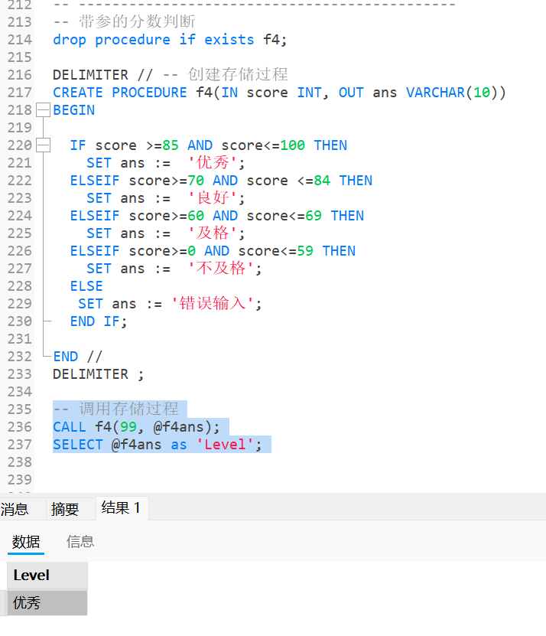Switch to the 数据 view
This screenshot has width=546, height=636.
coord(26,542)
